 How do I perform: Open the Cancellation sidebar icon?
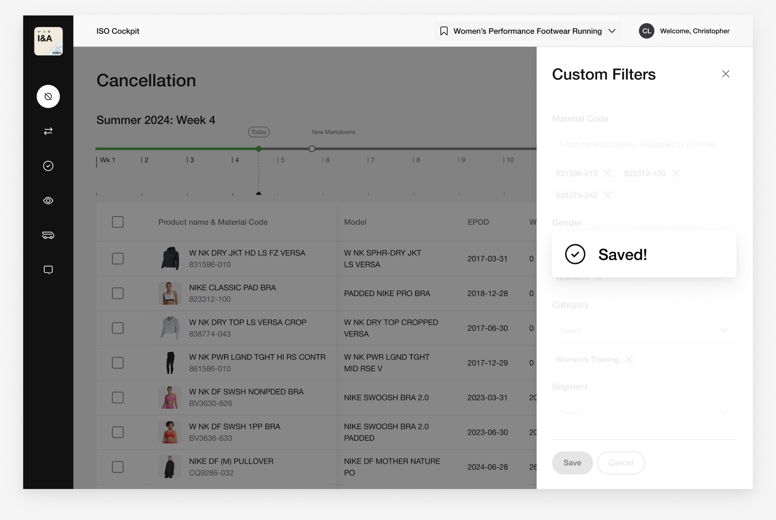click(48, 96)
